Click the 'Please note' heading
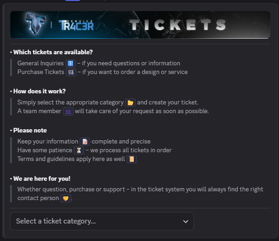279x241 pixels. (30, 130)
